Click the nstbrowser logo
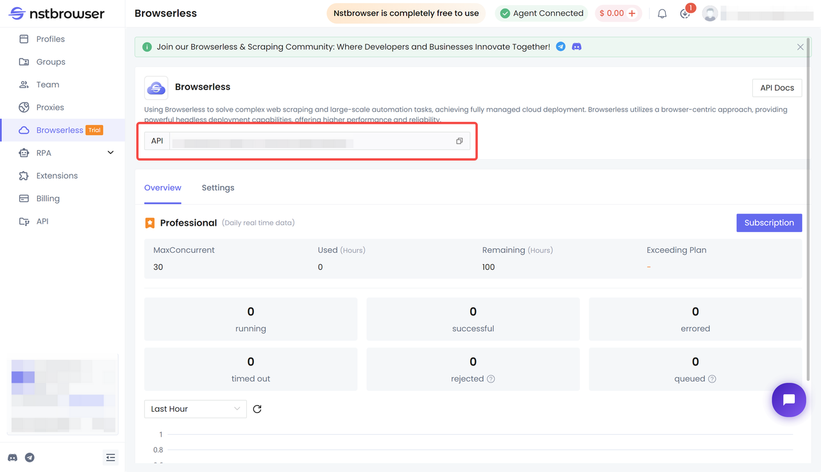This screenshot has height=472, width=821. pyautogui.click(x=56, y=13)
